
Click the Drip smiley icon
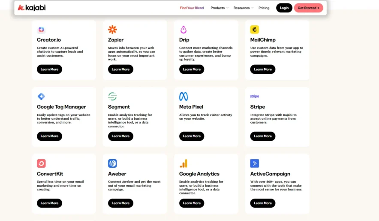[x=183, y=30]
